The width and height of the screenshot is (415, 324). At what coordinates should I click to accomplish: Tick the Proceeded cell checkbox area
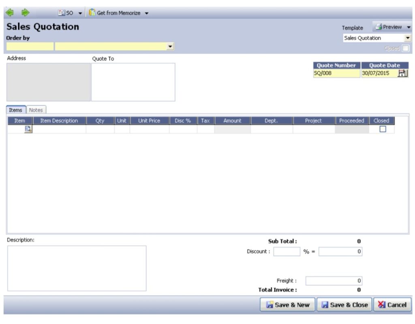[x=351, y=128]
